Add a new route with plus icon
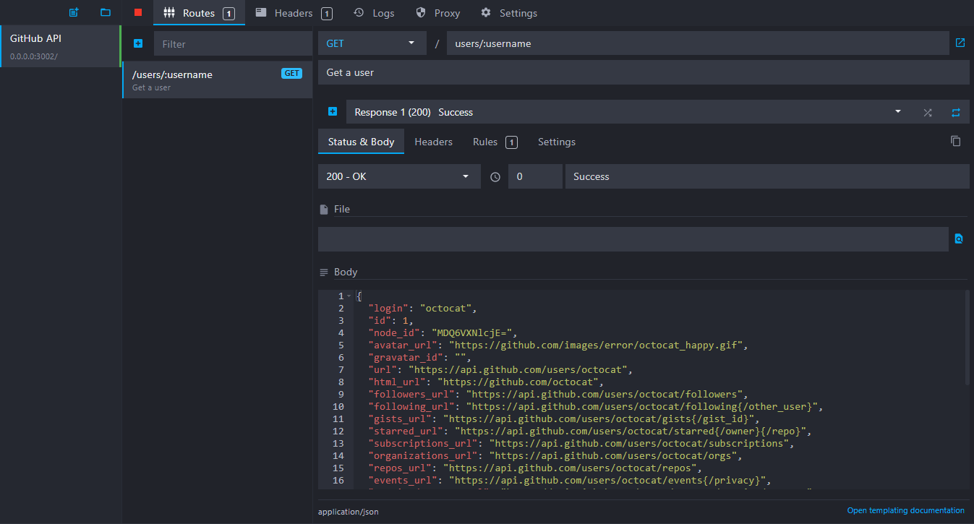Screen dimensions: 974x524 [x=138, y=43]
